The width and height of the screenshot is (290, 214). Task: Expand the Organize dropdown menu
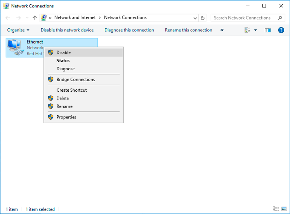point(18,30)
